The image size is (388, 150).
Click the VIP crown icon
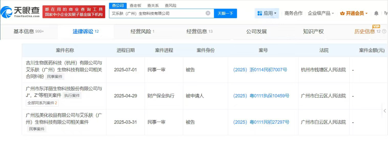[x=342, y=13]
